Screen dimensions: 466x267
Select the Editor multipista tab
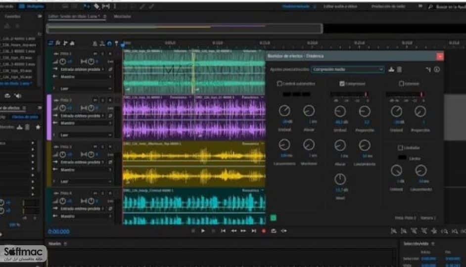(x=77, y=16)
